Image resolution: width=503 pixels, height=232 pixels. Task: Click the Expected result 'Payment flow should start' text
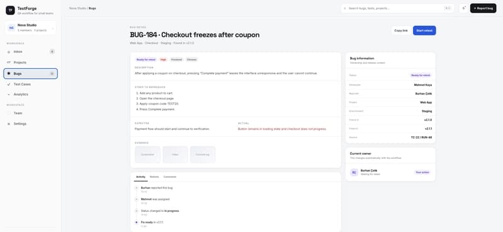(172, 129)
